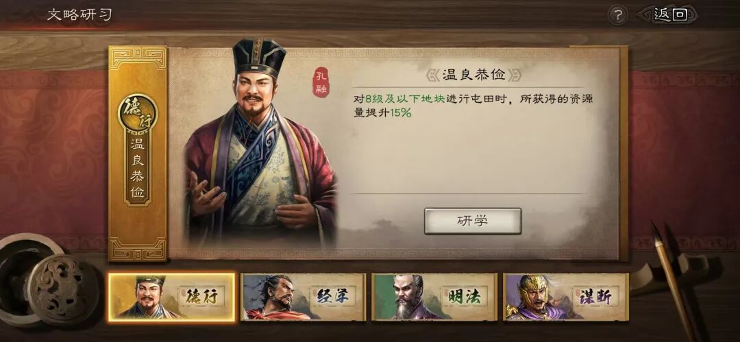This screenshot has height=342, width=740.
Task: Click the red 孔融 name seal
Action: (321, 82)
